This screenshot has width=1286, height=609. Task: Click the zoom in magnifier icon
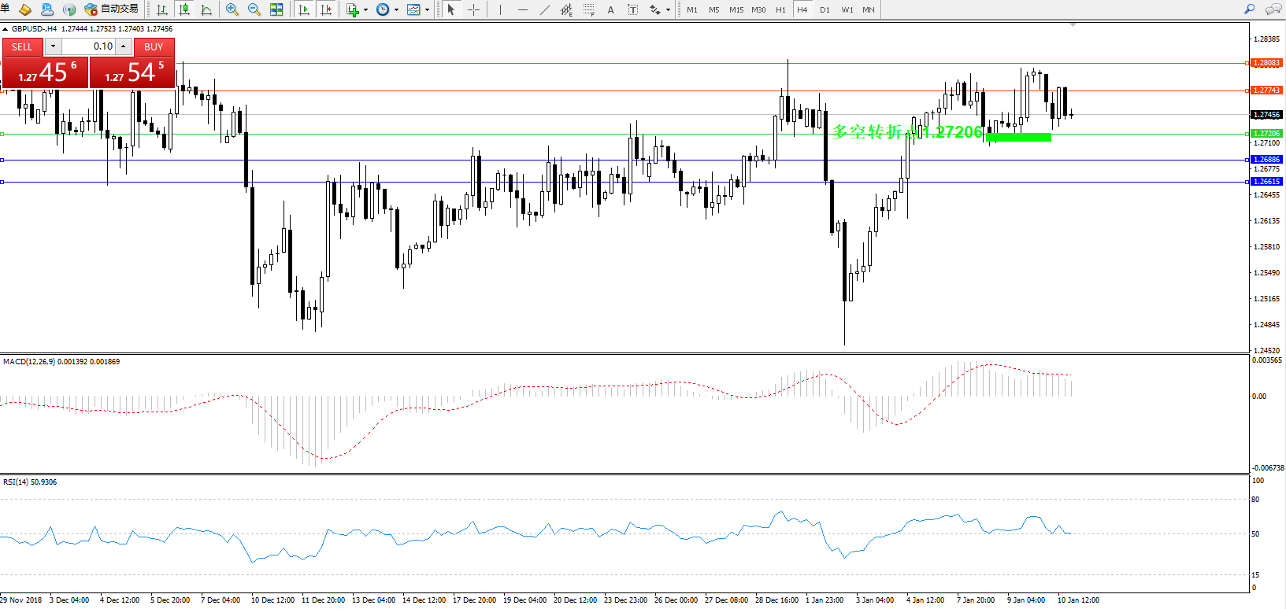tap(232, 9)
